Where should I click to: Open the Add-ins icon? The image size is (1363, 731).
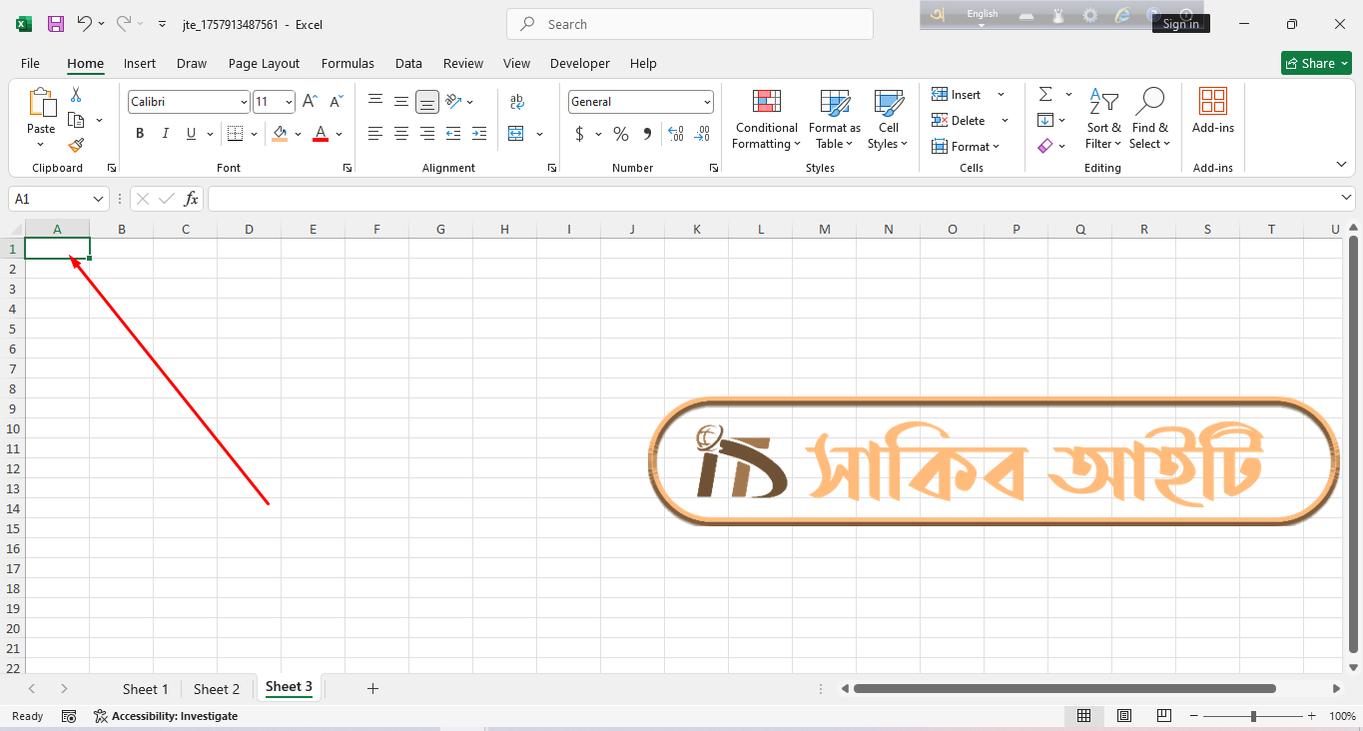point(1212,110)
